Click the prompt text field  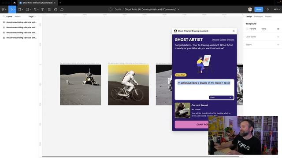click(x=204, y=90)
